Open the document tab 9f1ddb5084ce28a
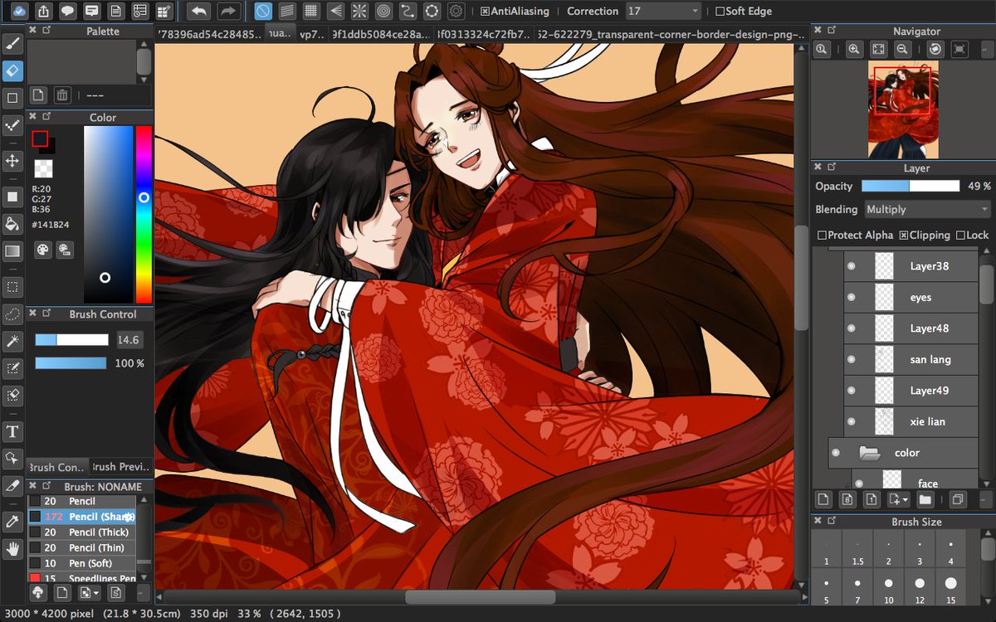 381,34
